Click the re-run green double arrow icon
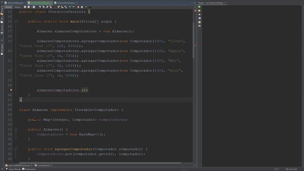This screenshot has height=171, width=304. [199, 7]
